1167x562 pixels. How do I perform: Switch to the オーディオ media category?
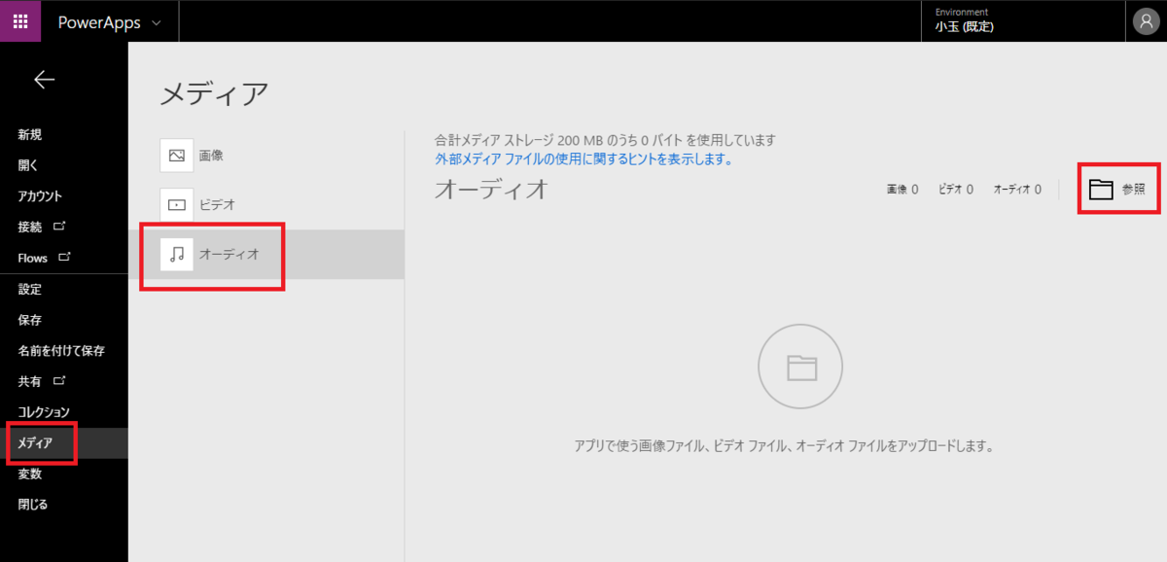point(265,255)
